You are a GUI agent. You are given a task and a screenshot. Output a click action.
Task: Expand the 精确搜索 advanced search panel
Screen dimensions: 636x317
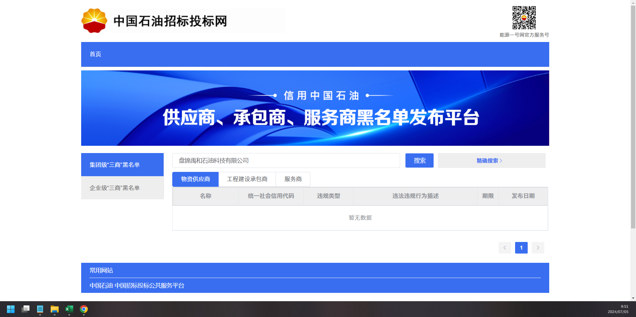[x=492, y=161]
